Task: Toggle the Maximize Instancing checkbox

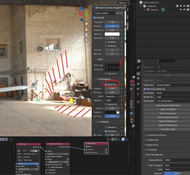Action: point(144,89)
